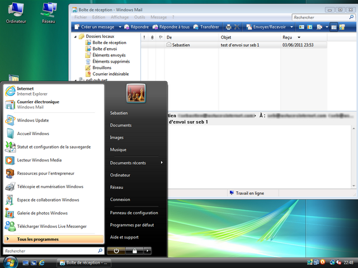This screenshot has width=358, height=268.
Task: Open Statut et configuration de la sauvegarde
Action: pos(54,147)
